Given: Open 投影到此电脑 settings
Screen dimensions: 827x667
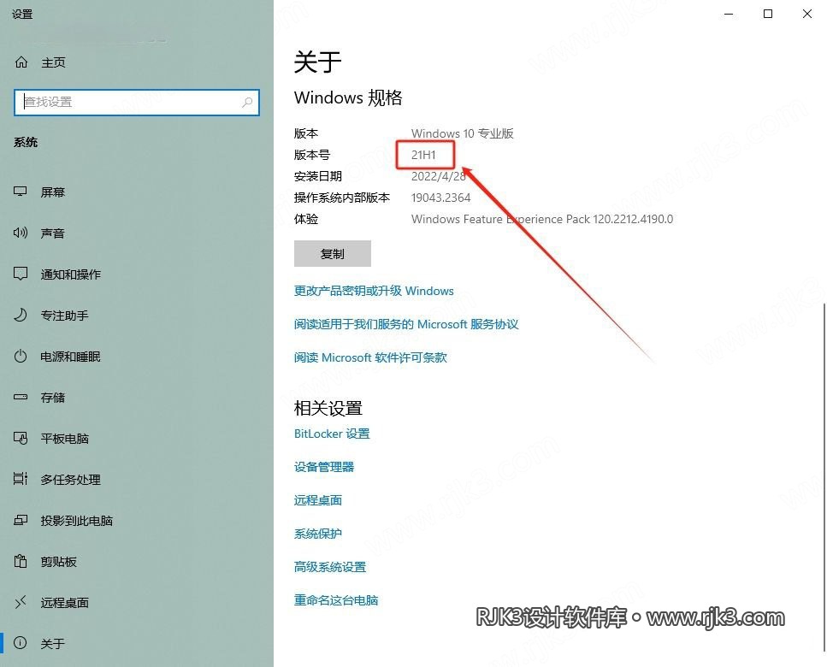Looking at the screenshot, I should click(76, 521).
